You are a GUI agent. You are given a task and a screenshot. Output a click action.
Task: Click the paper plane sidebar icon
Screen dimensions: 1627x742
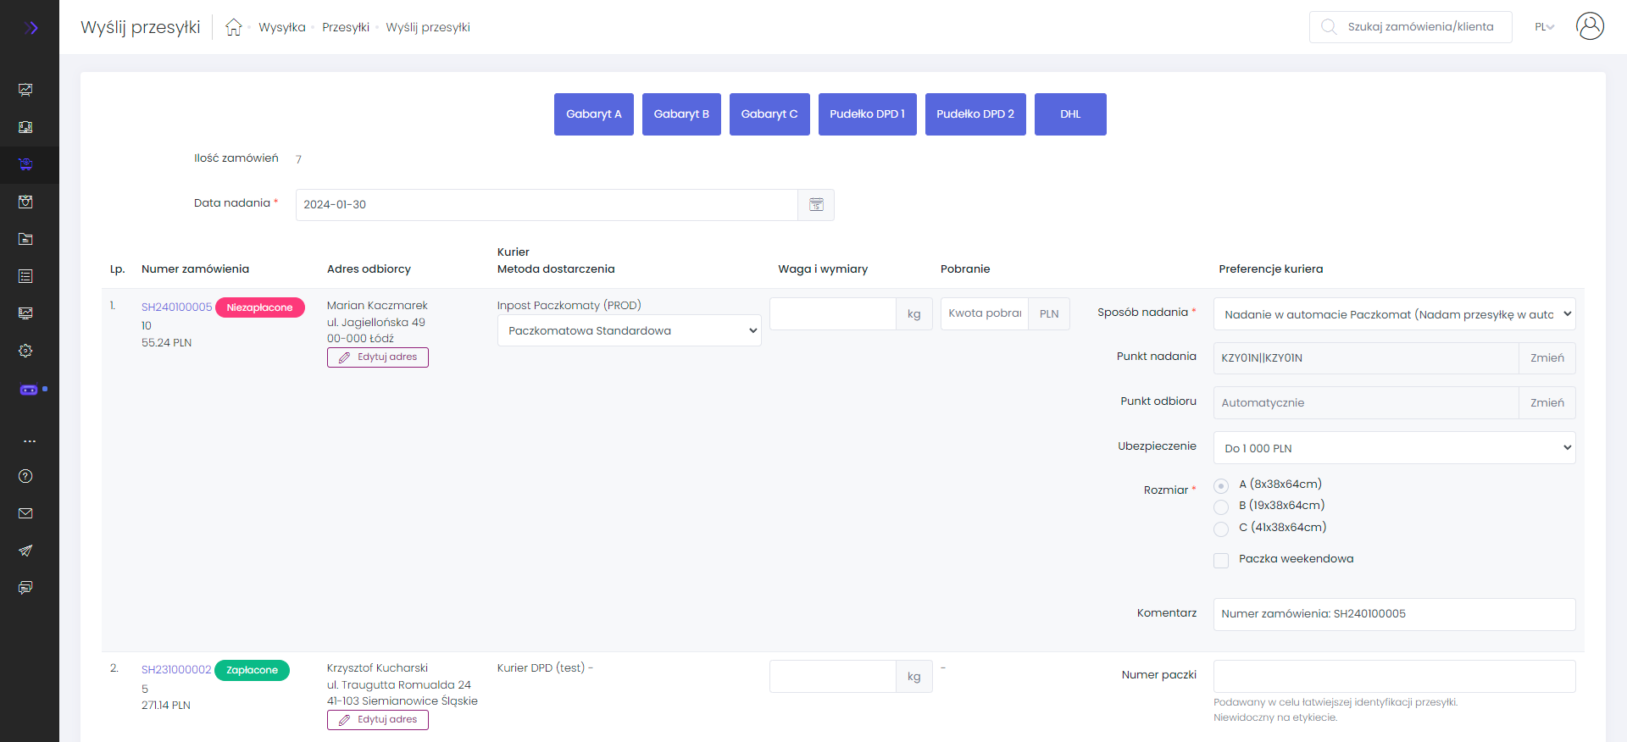[x=25, y=551]
